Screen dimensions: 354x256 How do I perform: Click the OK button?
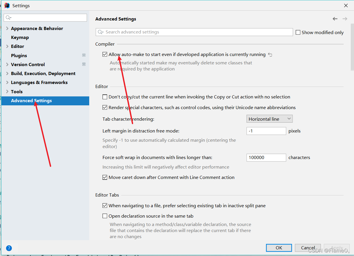click(x=279, y=248)
